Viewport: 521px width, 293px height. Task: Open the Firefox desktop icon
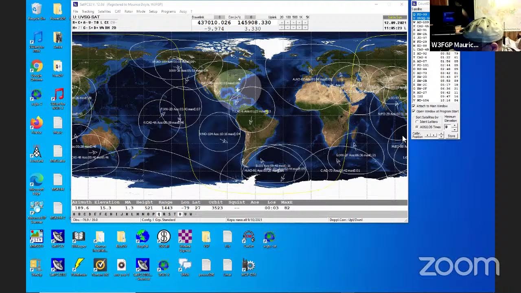coord(37,125)
